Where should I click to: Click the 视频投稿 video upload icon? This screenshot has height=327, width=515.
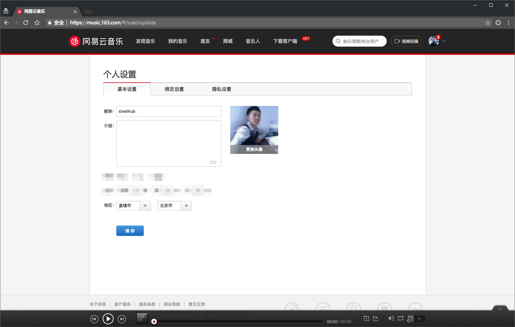(x=406, y=41)
